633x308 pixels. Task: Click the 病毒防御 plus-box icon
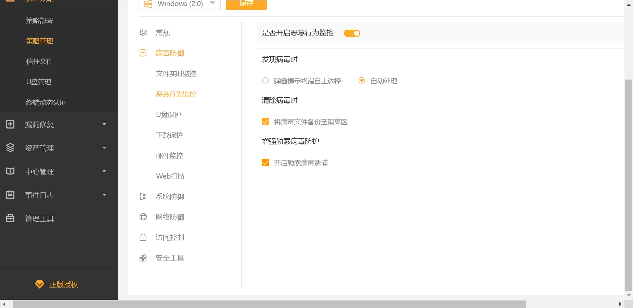point(143,53)
